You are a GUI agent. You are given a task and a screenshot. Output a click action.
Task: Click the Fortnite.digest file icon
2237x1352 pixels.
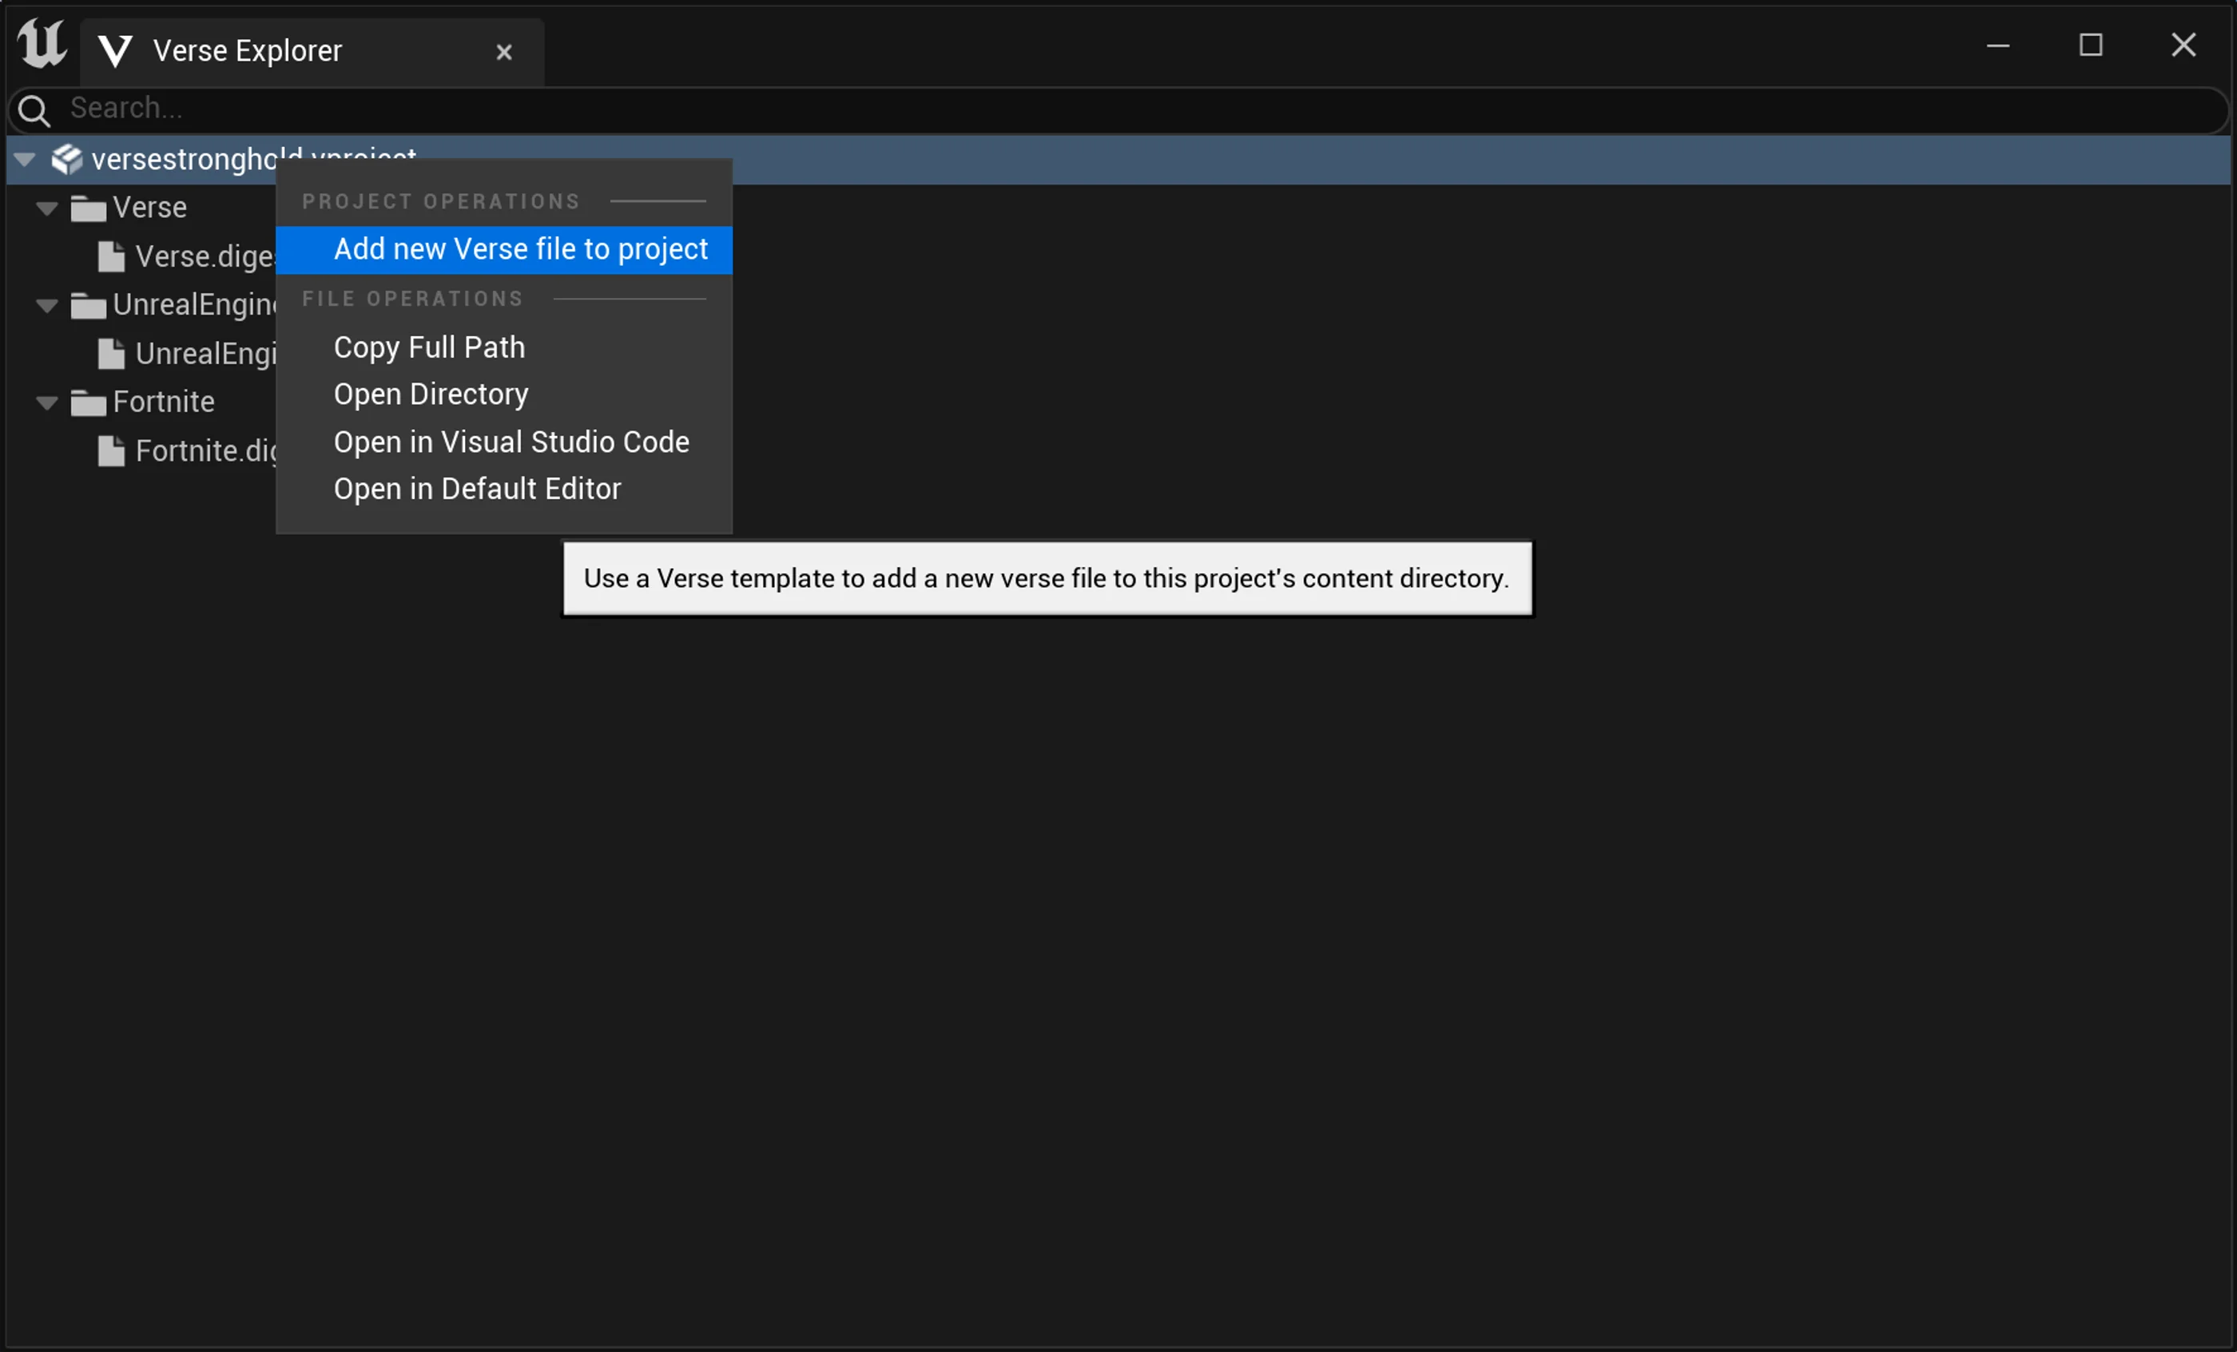[111, 451]
